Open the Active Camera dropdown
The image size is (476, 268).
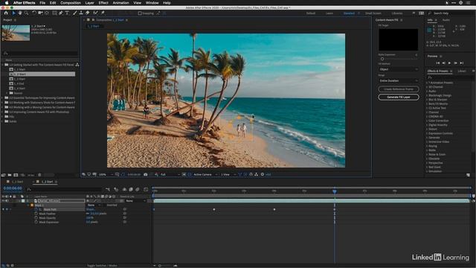(205, 174)
